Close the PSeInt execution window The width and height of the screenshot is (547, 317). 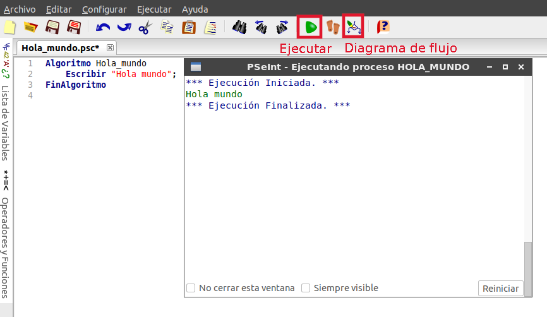tap(521, 67)
